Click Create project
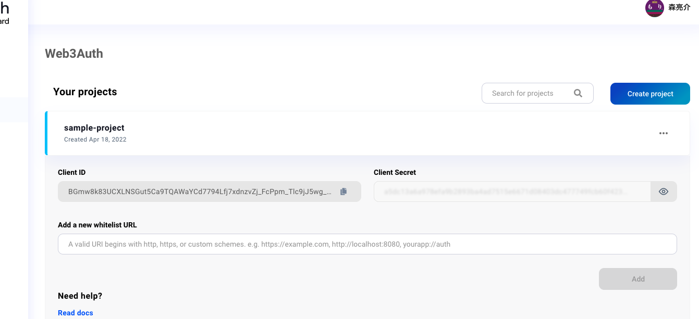 coord(650,94)
